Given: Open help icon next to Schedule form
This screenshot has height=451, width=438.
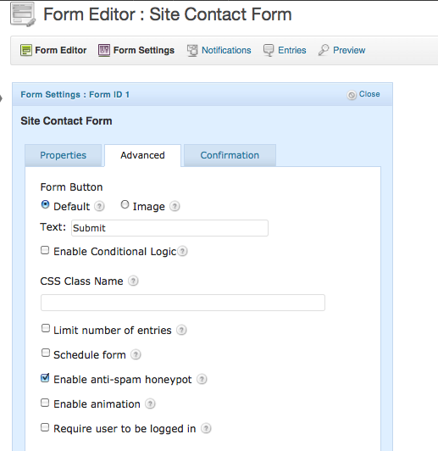Looking at the screenshot, I should (136, 354).
